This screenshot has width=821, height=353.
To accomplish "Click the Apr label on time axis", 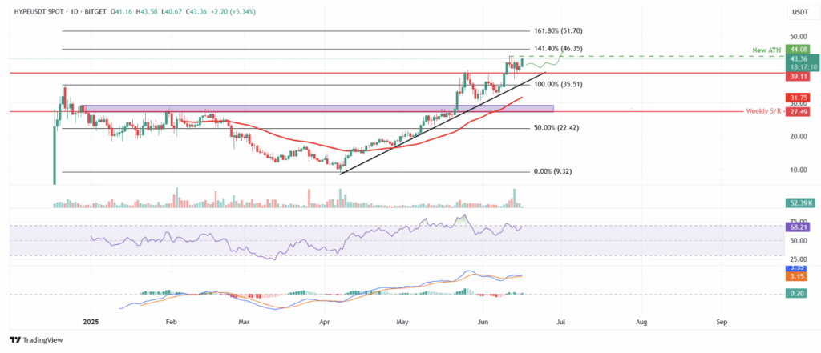I will [324, 323].
